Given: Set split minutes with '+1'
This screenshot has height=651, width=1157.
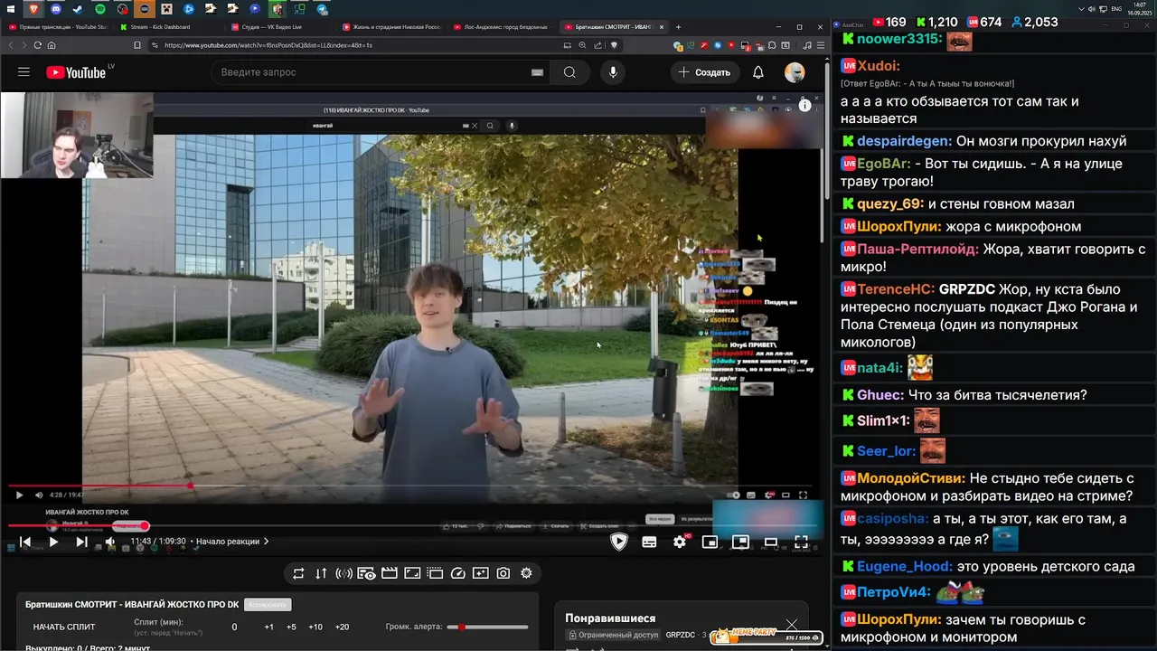Looking at the screenshot, I should 268,627.
